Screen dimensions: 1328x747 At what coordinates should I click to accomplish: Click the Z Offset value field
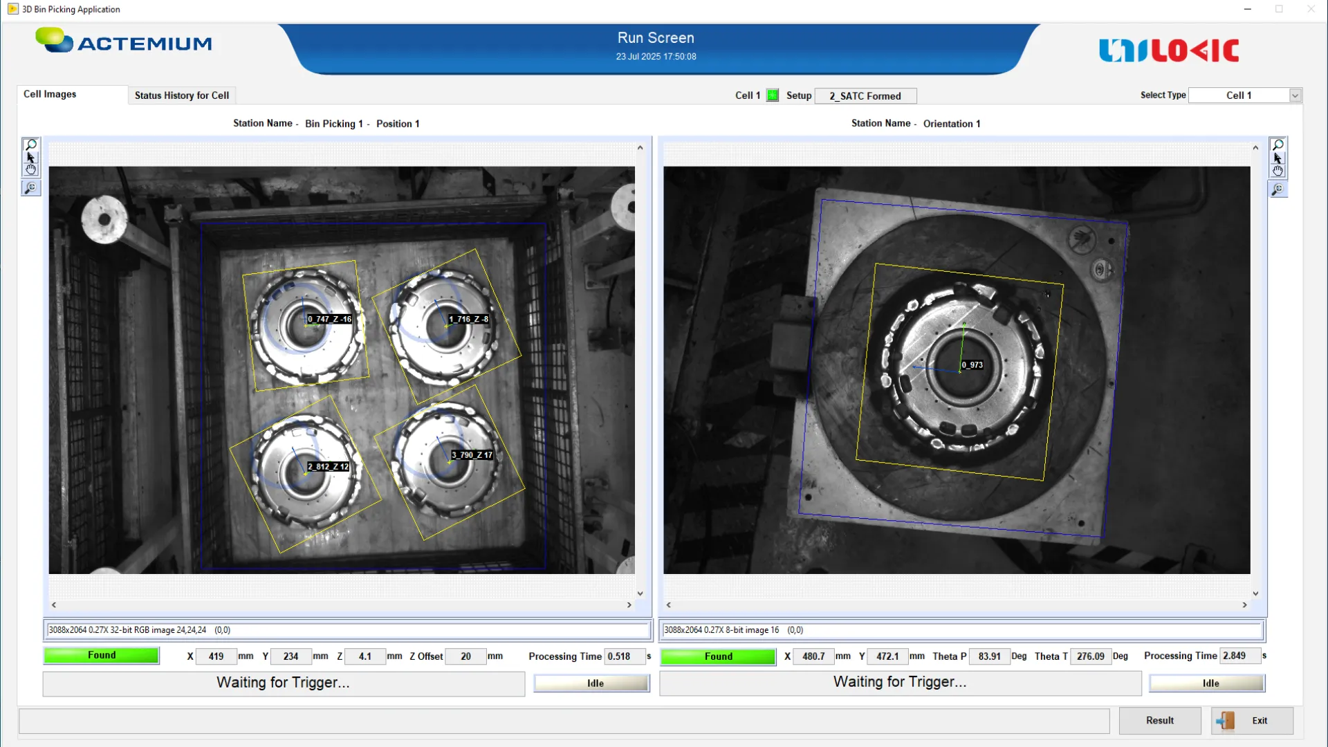point(465,656)
